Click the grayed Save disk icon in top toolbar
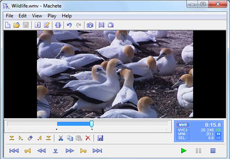 (26, 25)
